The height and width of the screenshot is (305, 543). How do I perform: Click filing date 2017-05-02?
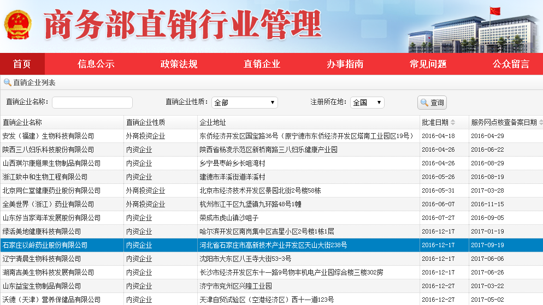click(487, 300)
